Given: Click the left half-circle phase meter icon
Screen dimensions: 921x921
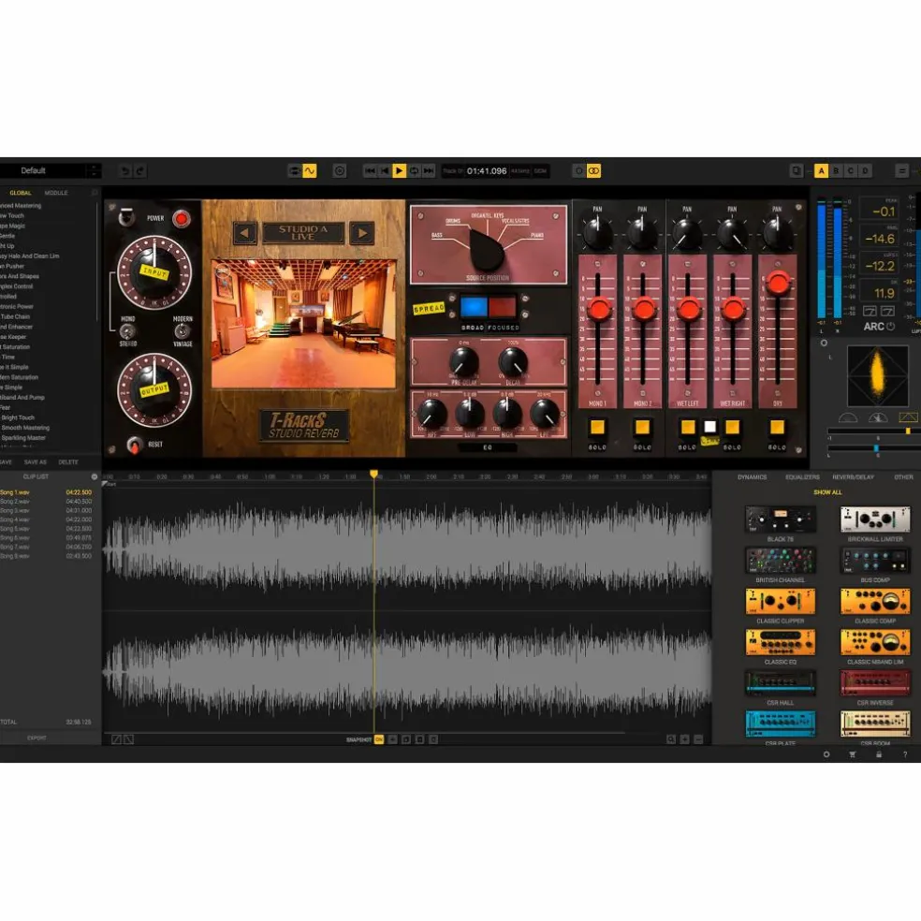Looking at the screenshot, I should (x=848, y=417).
